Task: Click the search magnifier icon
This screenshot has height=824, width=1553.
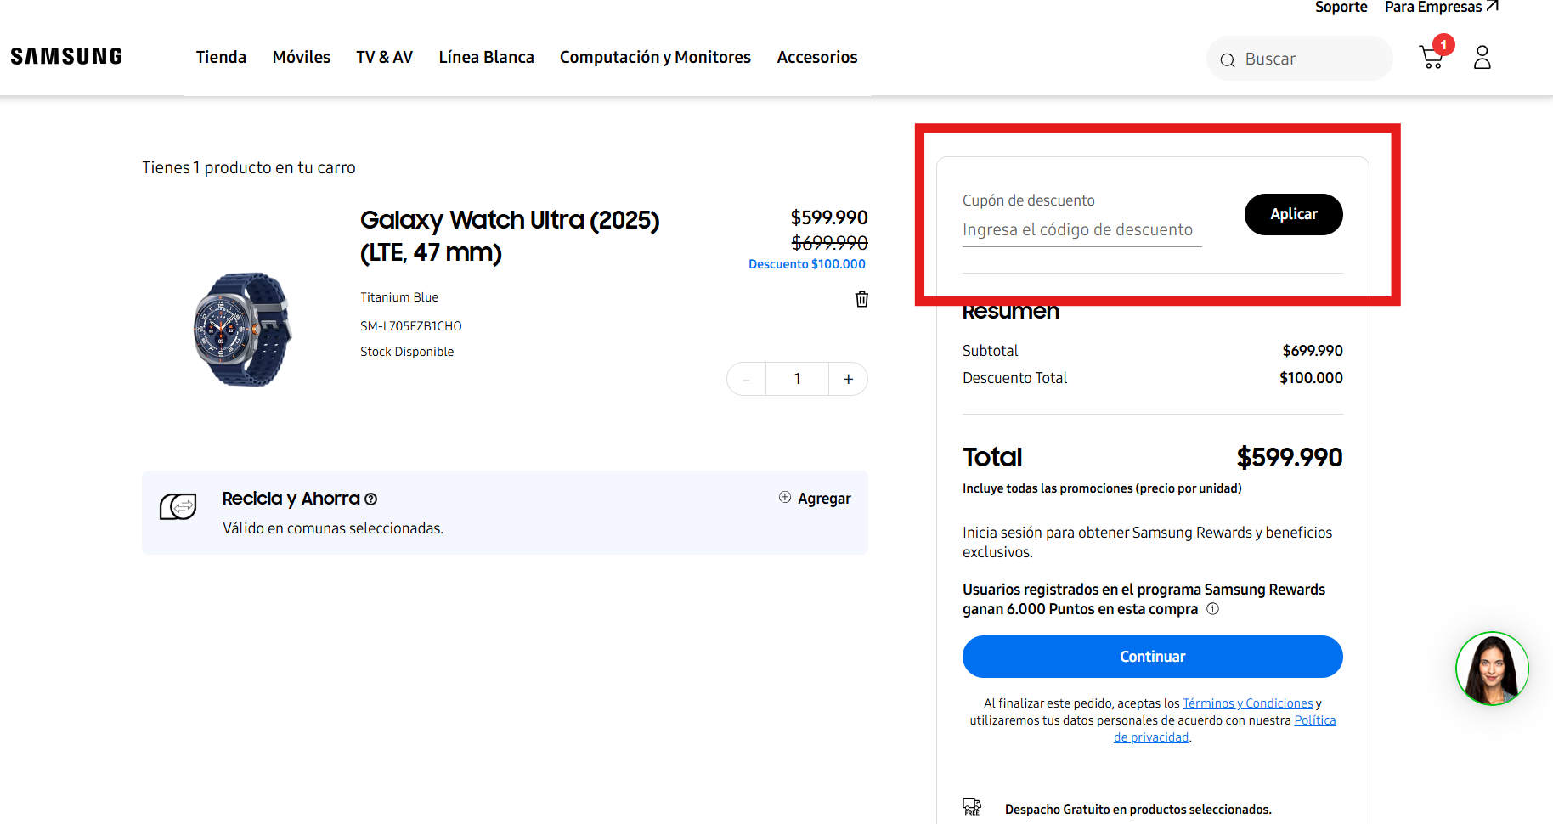Action: pos(1228,59)
